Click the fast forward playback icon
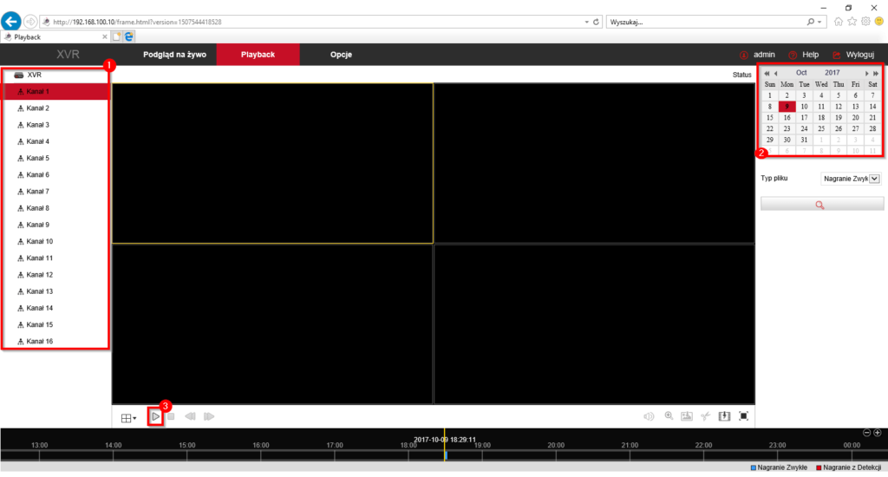The image size is (888, 477). click(x=208, y=417)
